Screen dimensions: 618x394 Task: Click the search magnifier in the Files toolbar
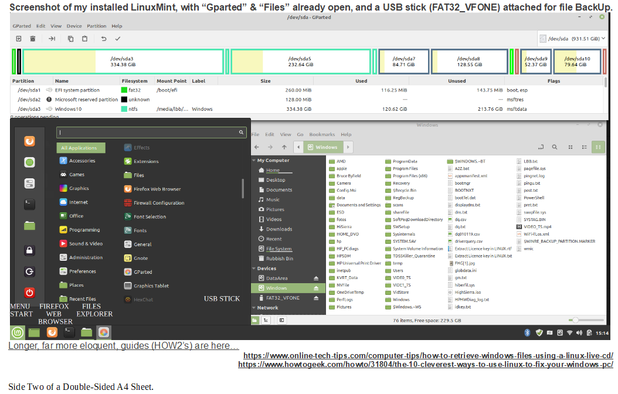tap(555, 147)
